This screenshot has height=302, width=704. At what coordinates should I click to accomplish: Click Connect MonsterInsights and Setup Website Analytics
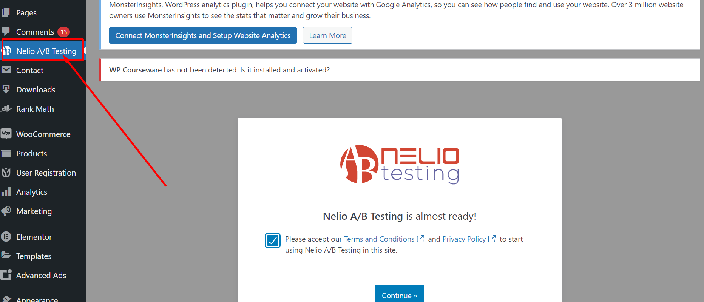click(203, 35)
